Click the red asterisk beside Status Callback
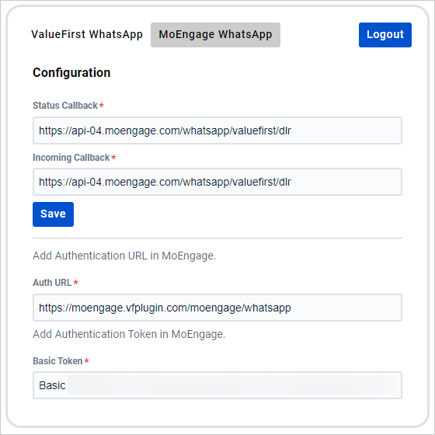 coord(102,105)
